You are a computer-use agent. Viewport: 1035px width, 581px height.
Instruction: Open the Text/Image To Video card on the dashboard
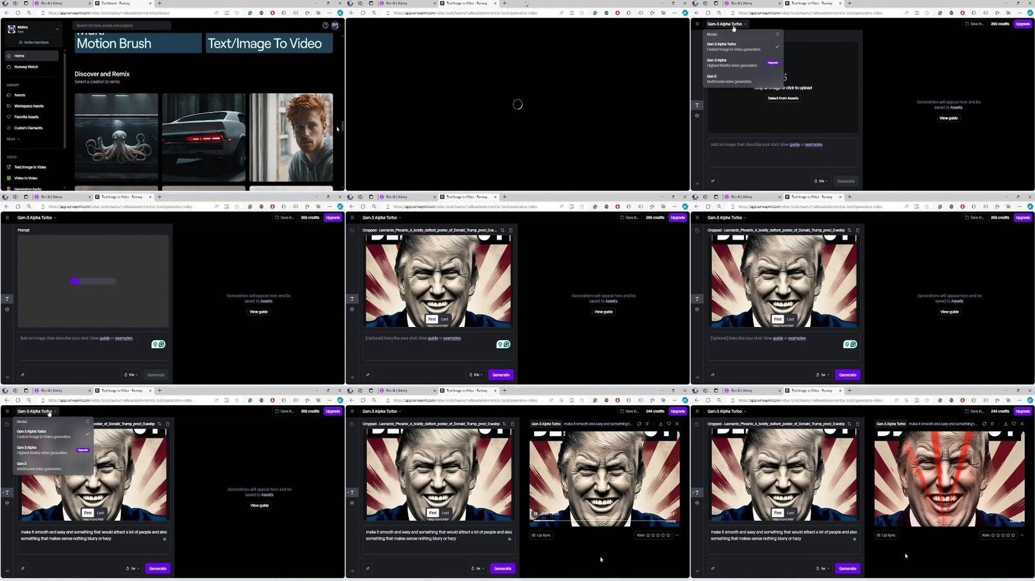[x=269, y=43]
